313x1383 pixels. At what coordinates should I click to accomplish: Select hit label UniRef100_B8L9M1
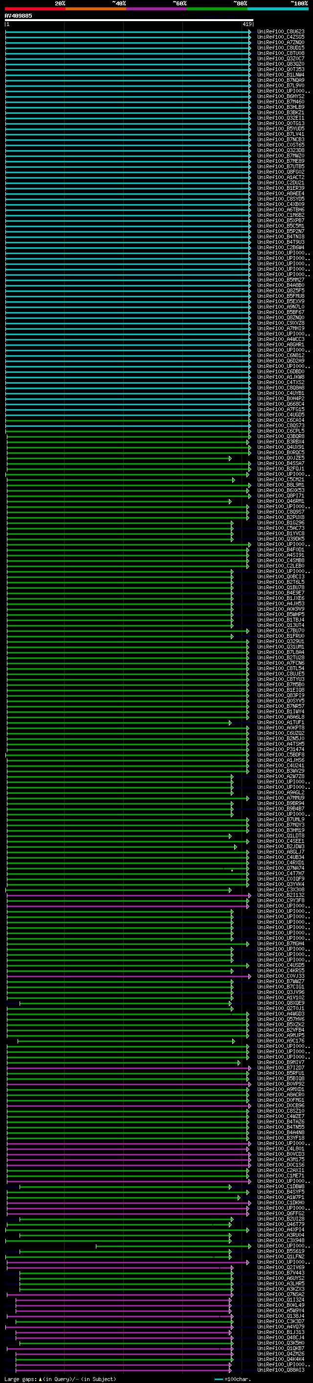tap(281, 485)
